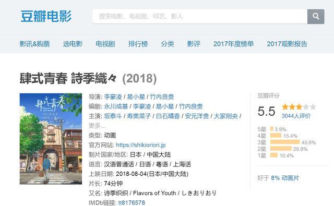Screen dimensions: 334x206
Task: Open 影讯&购票 navigation item
Action: 35,44
